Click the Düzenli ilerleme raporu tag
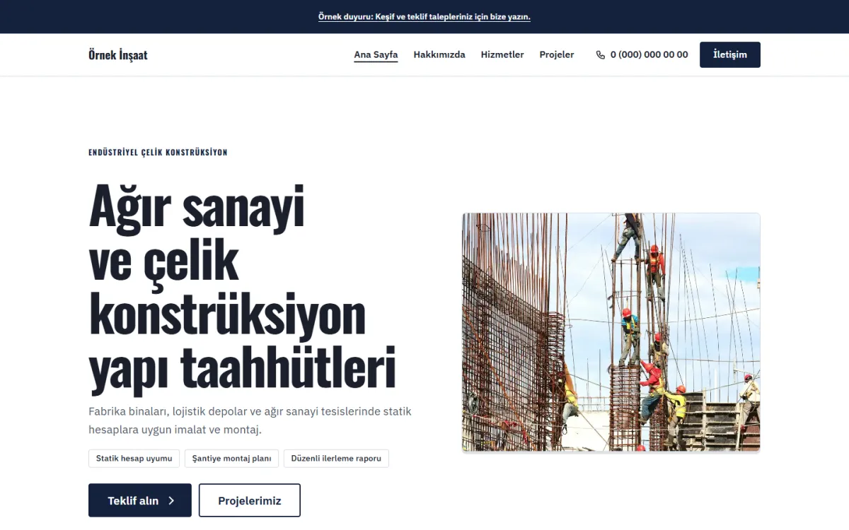Image resolution: width=849 pixels, height=530 pixels. click(x=336, y=459)
